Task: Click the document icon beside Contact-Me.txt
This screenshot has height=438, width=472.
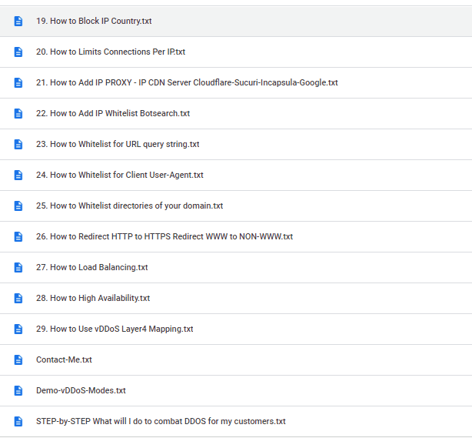Action: coord(18,360)
